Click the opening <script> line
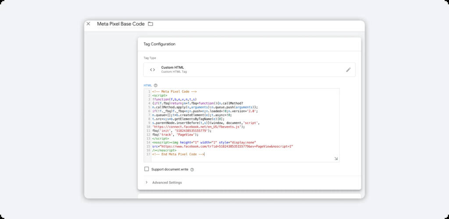This screenshot has height=219, width=449. [160, 95]
